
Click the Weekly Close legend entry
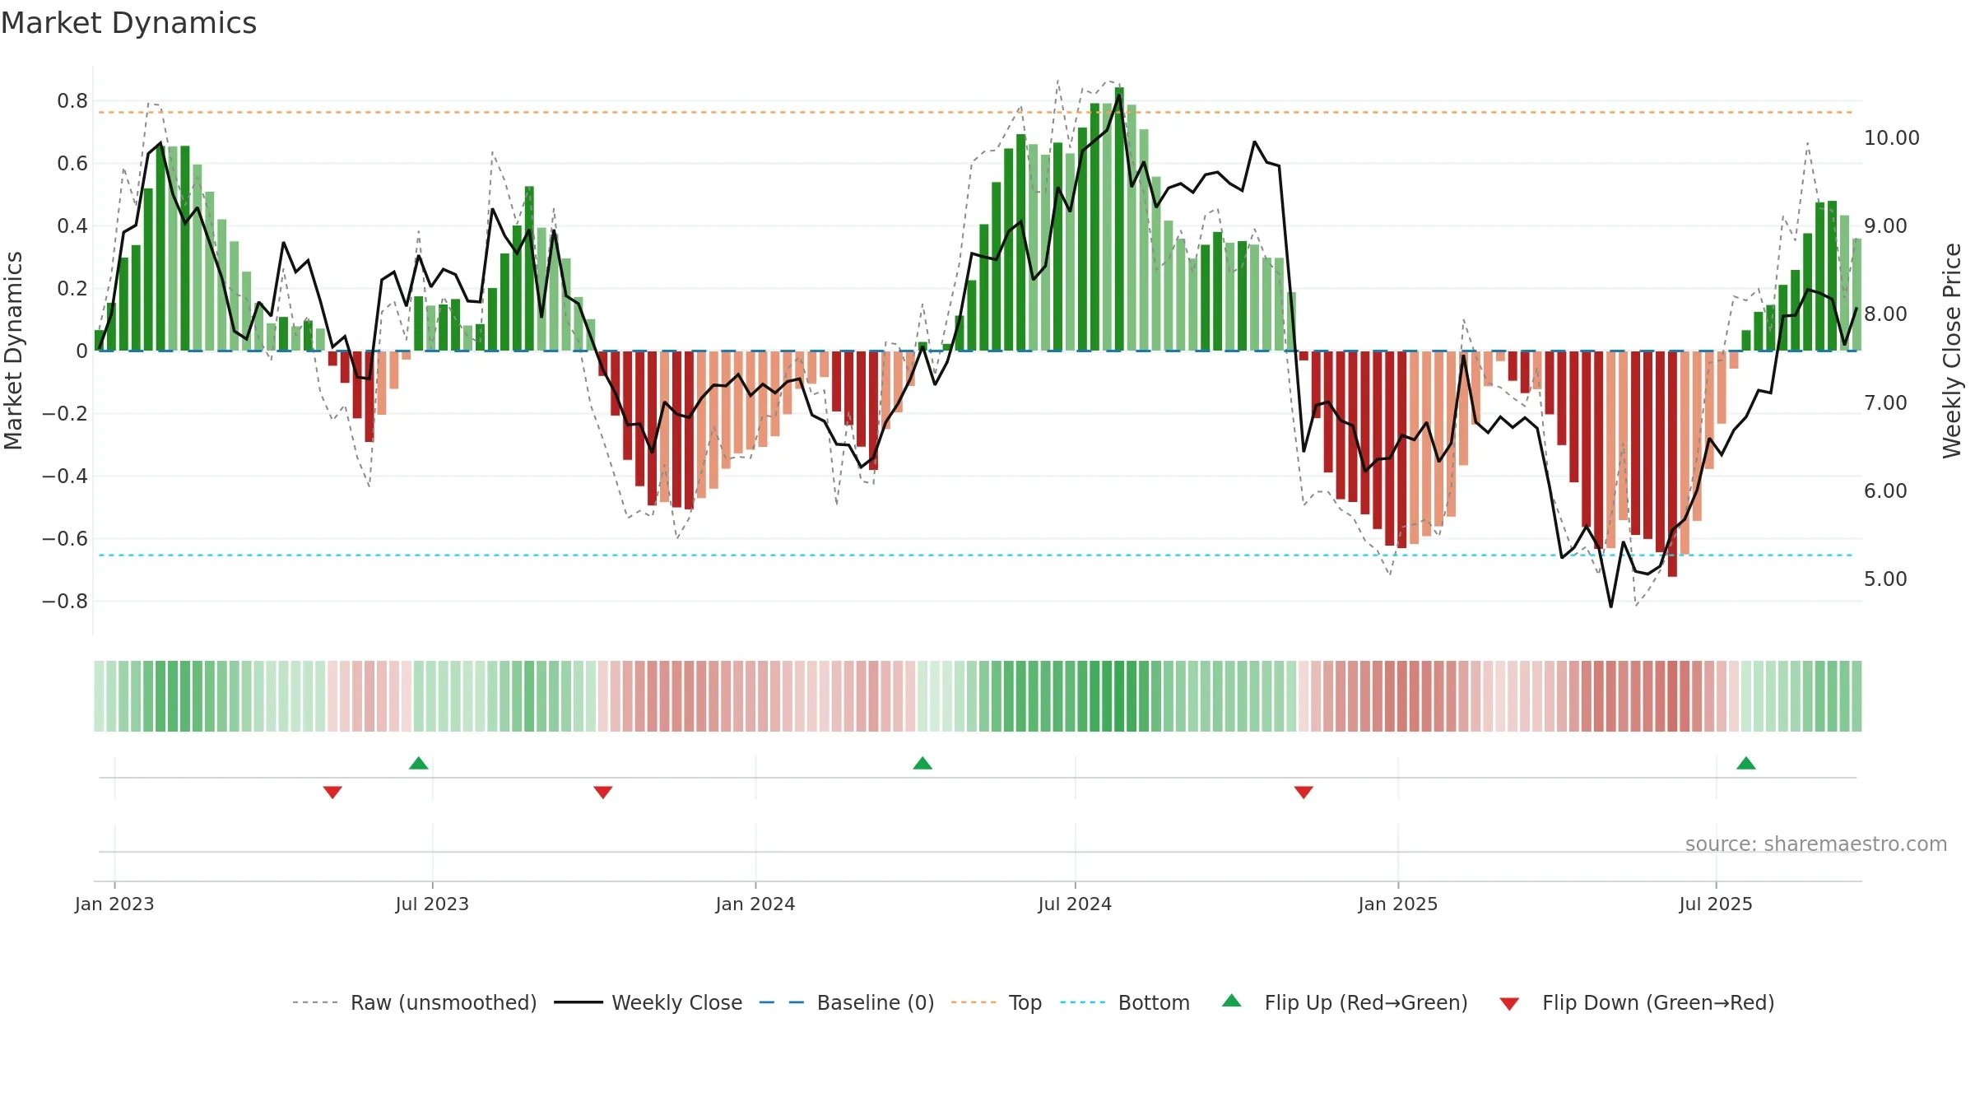point(648,1002)
